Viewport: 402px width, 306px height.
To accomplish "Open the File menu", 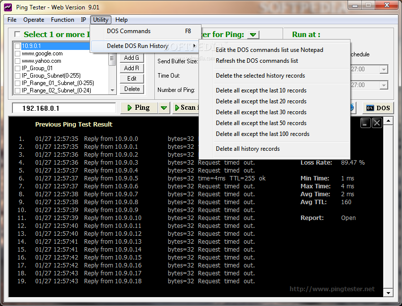I will tap(12, 20).
